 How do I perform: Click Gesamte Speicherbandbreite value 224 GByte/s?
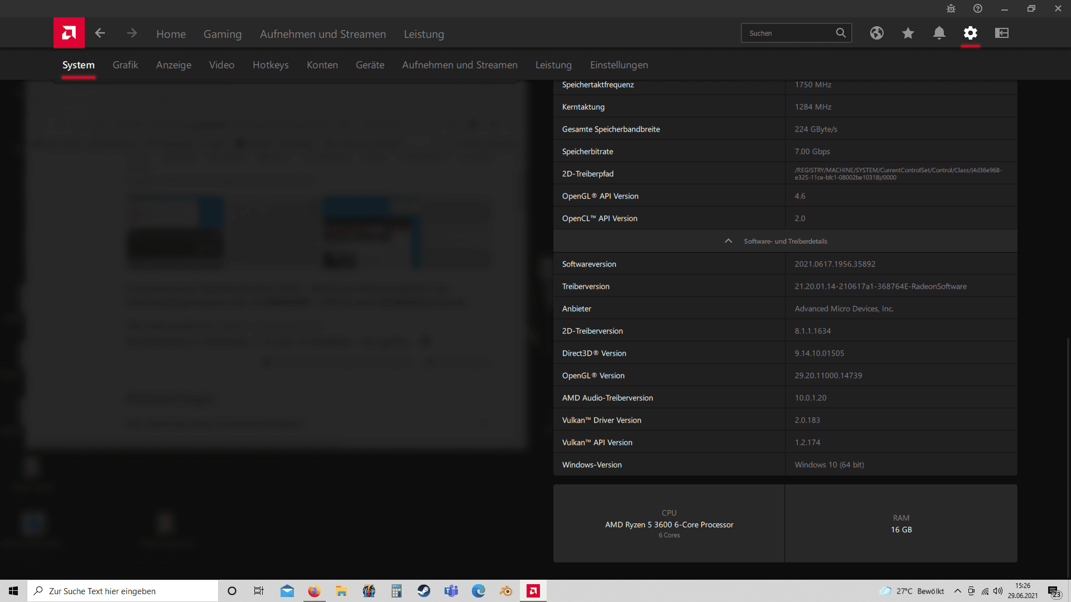point(816,129)
